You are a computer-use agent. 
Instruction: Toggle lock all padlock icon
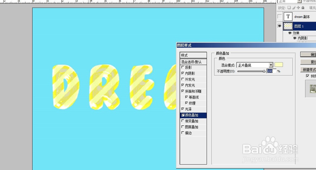click(x=303, y=8)
